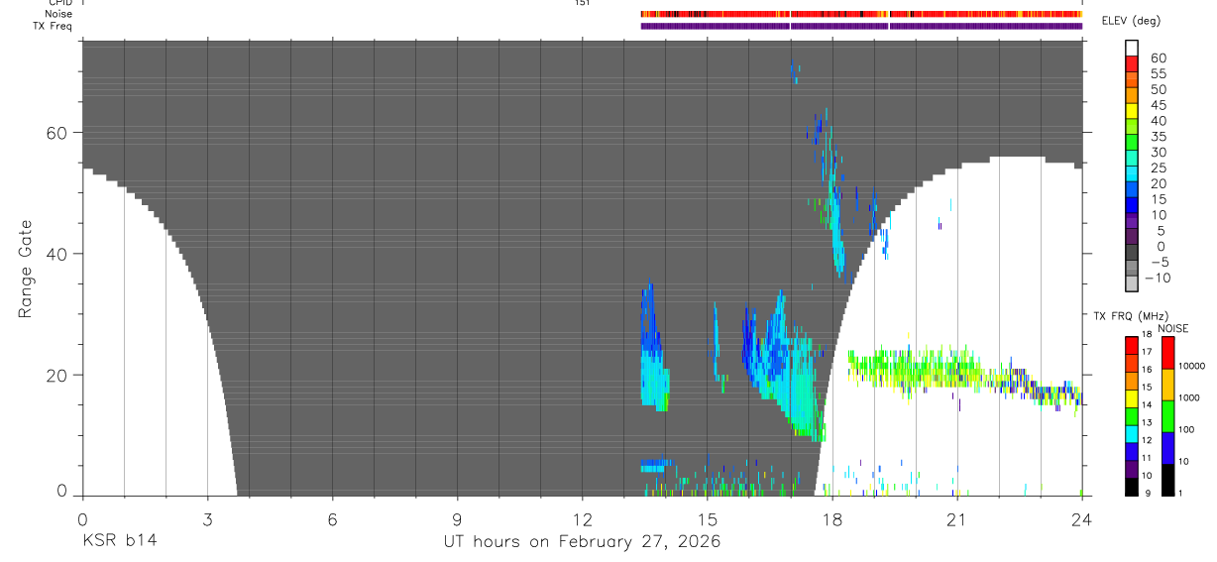Click the '21' hour tick on the time axis
This screenshot has height=562, width=1217.
pyautogui.click(x=956, y=518)
